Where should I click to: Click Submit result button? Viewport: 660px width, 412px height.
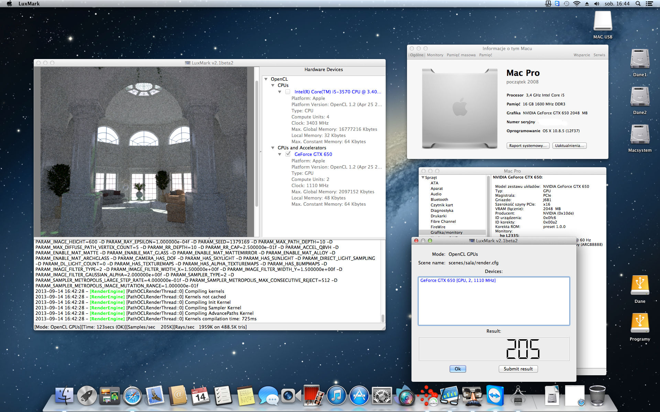(518, 369)
